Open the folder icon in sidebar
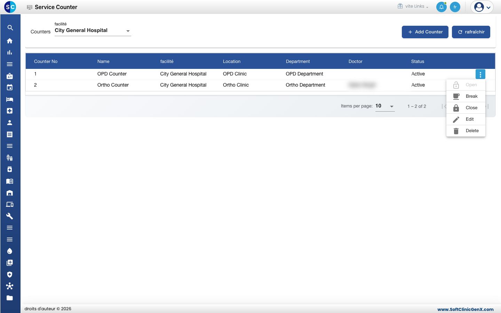This screenshot has height=313, width=501. tap(10, 298)
